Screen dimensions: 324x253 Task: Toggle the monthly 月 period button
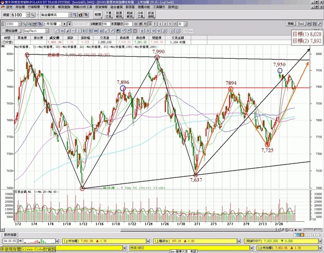145,24
